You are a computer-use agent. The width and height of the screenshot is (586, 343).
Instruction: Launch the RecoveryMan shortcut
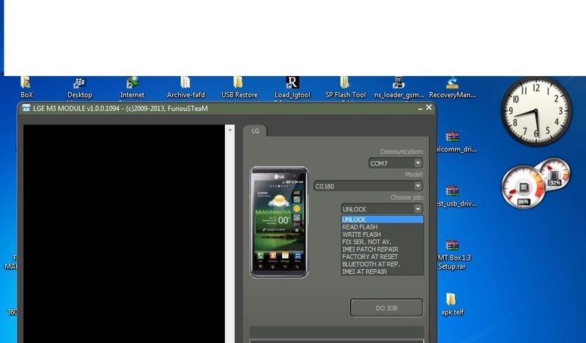(x=452, y=87)
